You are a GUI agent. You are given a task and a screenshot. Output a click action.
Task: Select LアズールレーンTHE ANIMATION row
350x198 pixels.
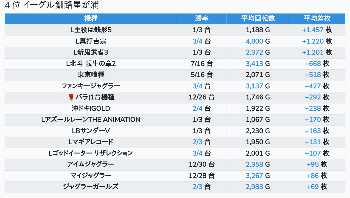click(91, 119)
